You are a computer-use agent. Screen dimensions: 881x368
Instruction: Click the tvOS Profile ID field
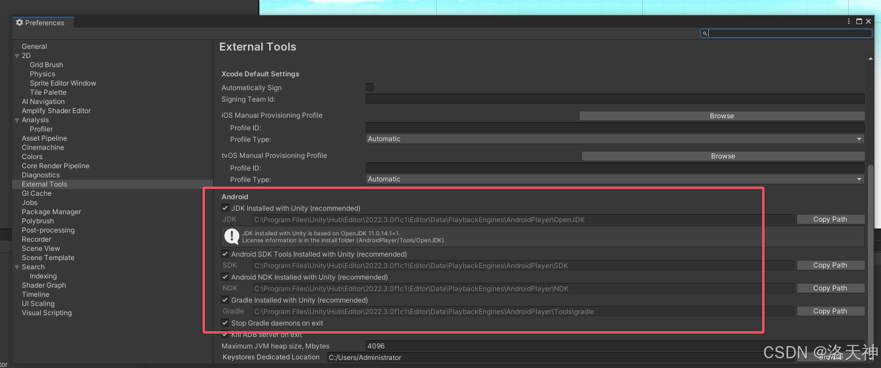coord(615,168)
